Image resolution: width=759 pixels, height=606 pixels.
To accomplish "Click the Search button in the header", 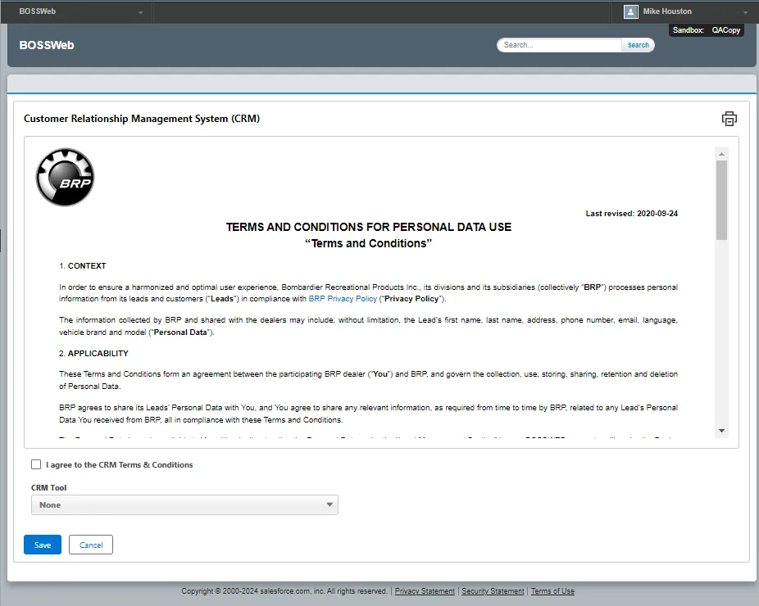I will 638,45.
